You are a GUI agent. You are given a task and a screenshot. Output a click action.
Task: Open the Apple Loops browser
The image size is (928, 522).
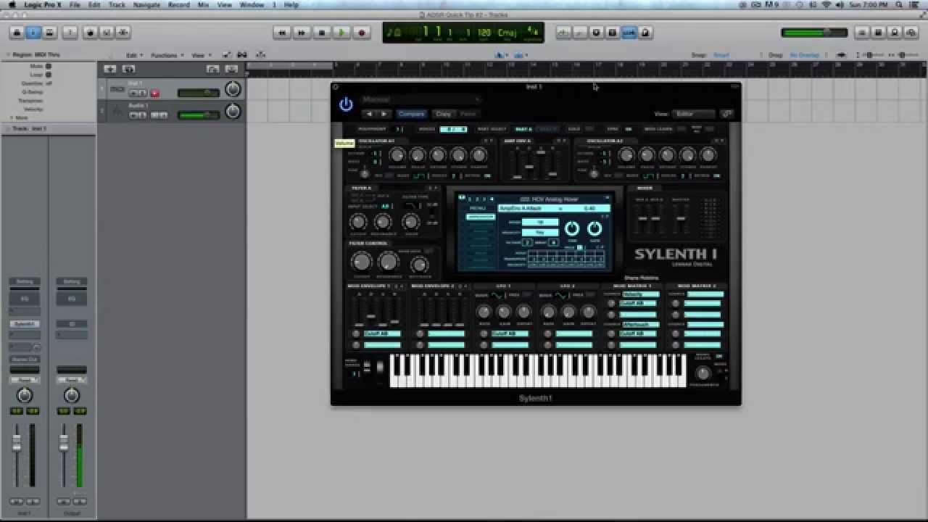pyautogui.click(x=895, y=33)
